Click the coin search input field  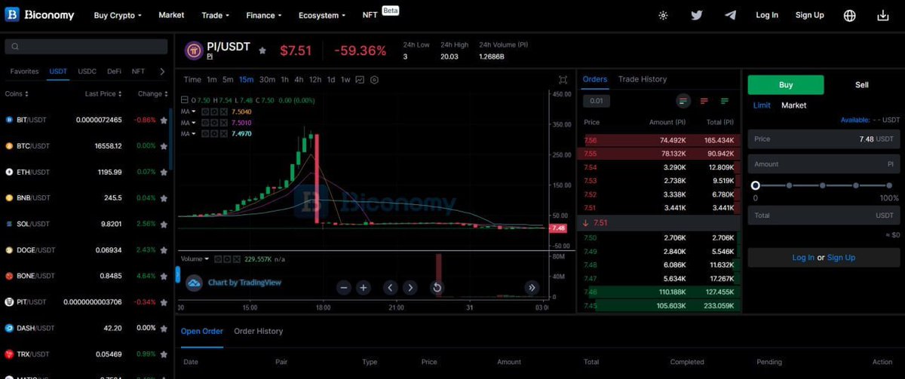pos(86,47)
